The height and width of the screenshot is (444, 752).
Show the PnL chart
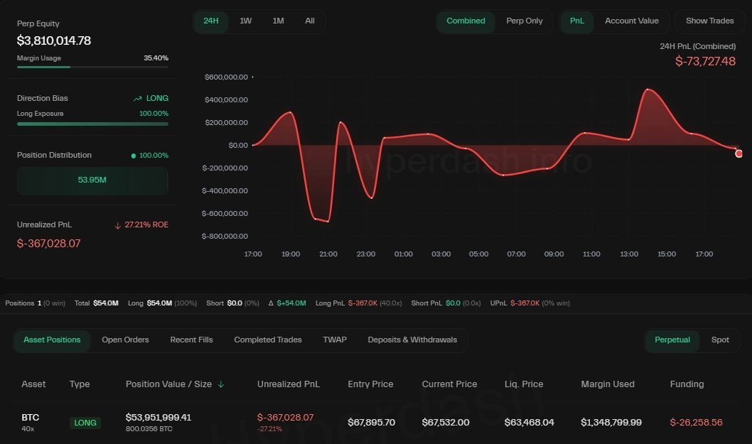[x=577, y=21]
